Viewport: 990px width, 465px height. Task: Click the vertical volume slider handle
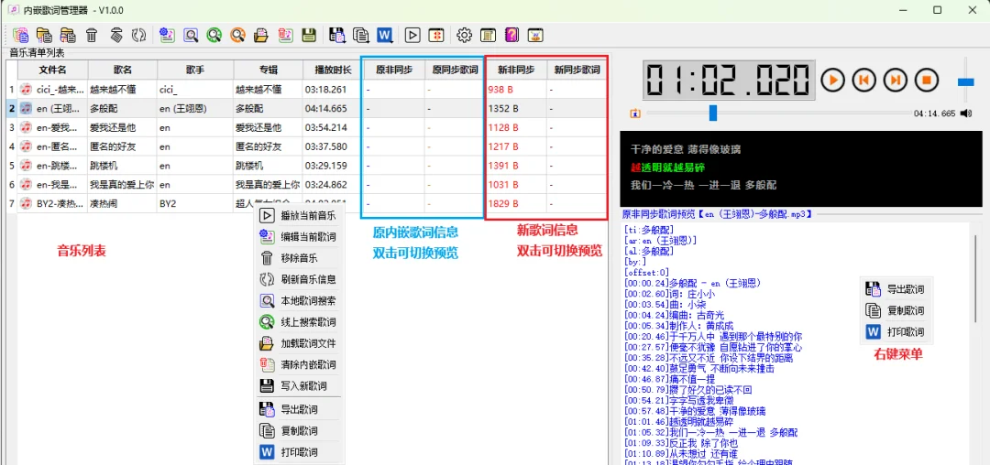click(966, 81)
